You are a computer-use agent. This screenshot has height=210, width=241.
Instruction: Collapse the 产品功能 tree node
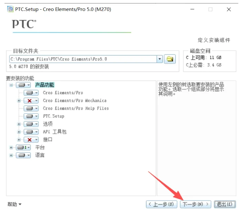pyautogui.click(x=11, y=85)
